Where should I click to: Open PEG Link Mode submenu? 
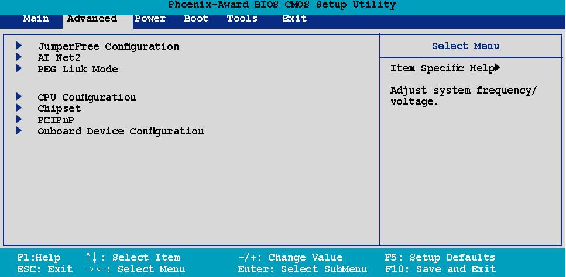coord(78,69)
